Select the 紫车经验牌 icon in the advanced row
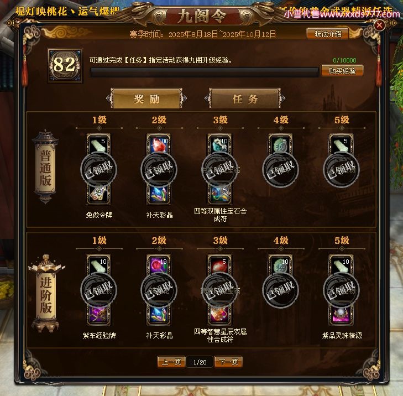 (x=99, y=315)
